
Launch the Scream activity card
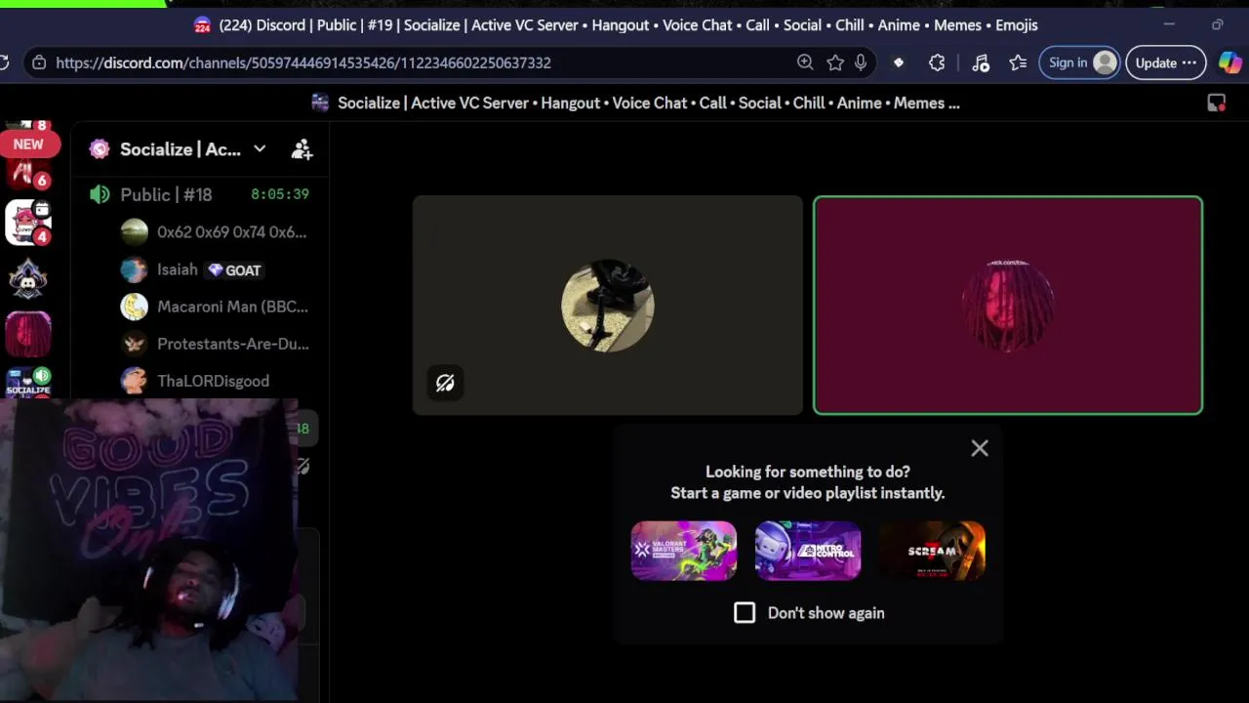(932, 551)
